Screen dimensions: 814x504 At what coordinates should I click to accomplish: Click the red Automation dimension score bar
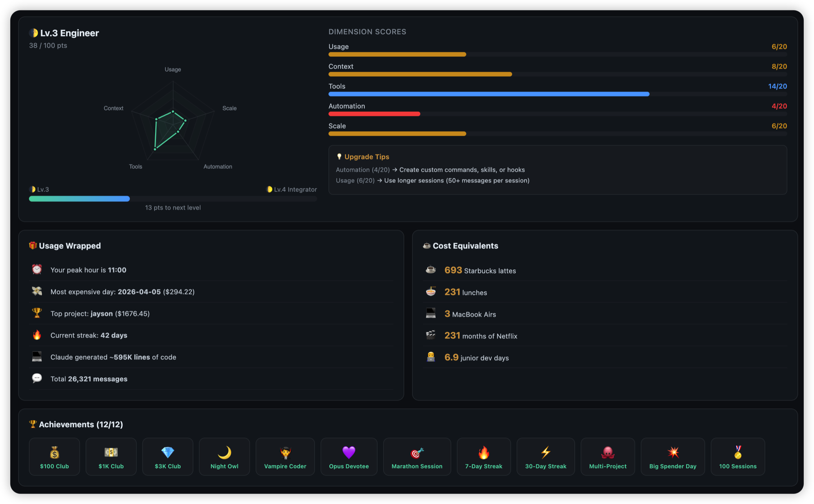(558, 114)
